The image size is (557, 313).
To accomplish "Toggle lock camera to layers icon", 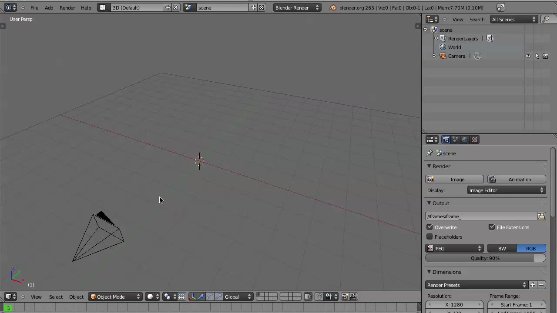I will coord(308,296).
